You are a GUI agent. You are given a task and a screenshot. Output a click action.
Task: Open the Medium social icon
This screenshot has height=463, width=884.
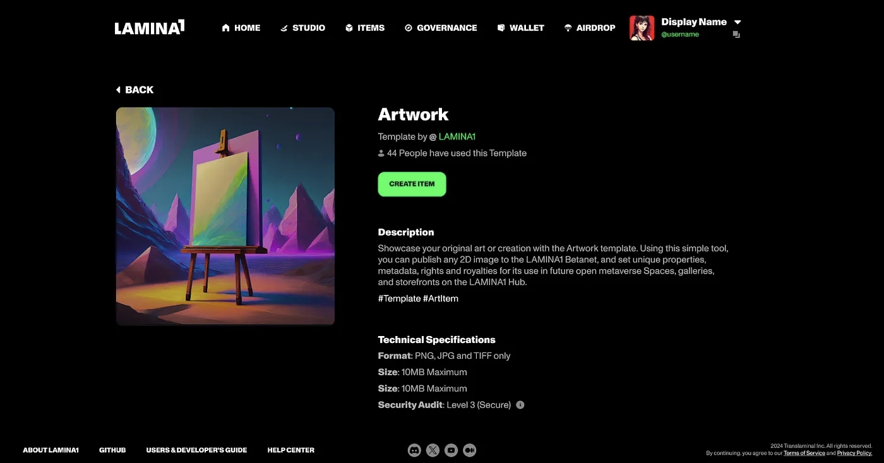(469, 450)
